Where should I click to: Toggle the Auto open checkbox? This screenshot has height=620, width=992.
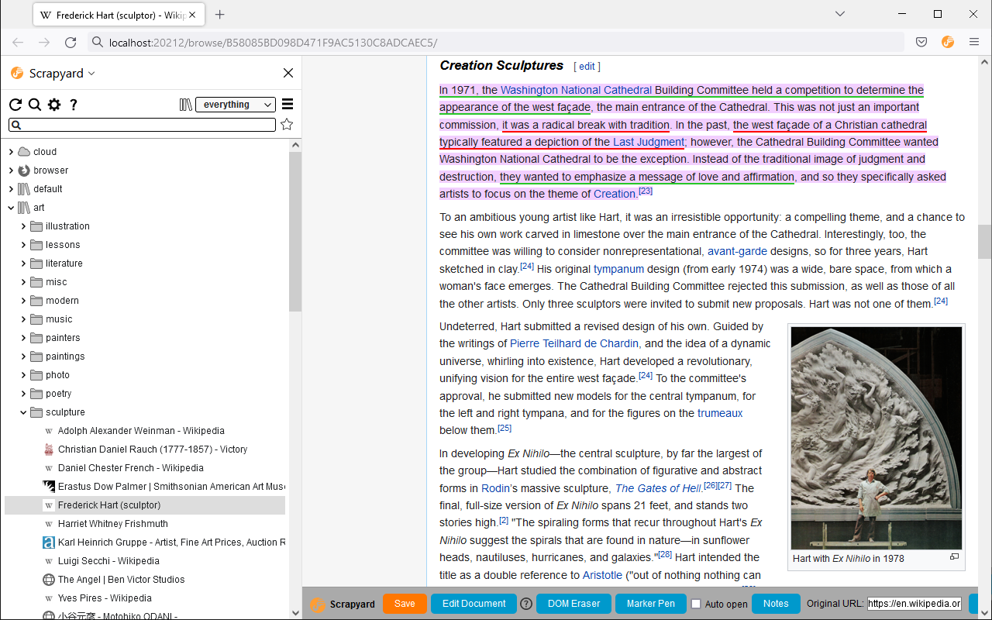pyautogui.click(x=696, y=604)
